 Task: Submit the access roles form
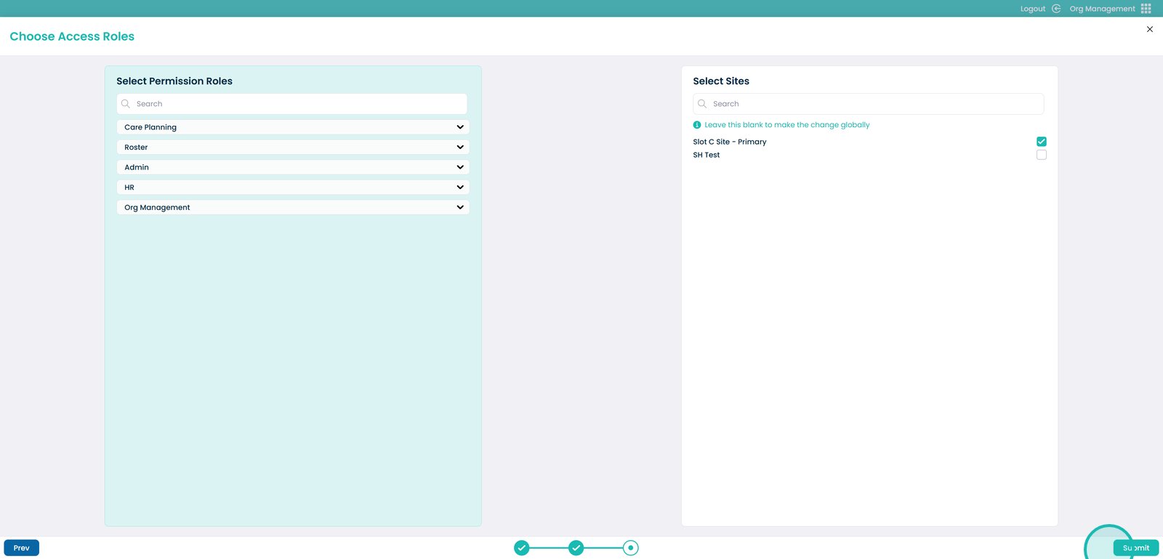[1135, 548]
